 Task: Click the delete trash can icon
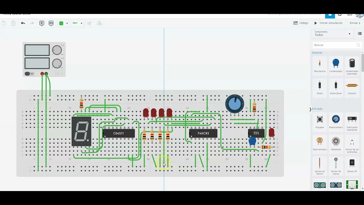coord(13,23)
